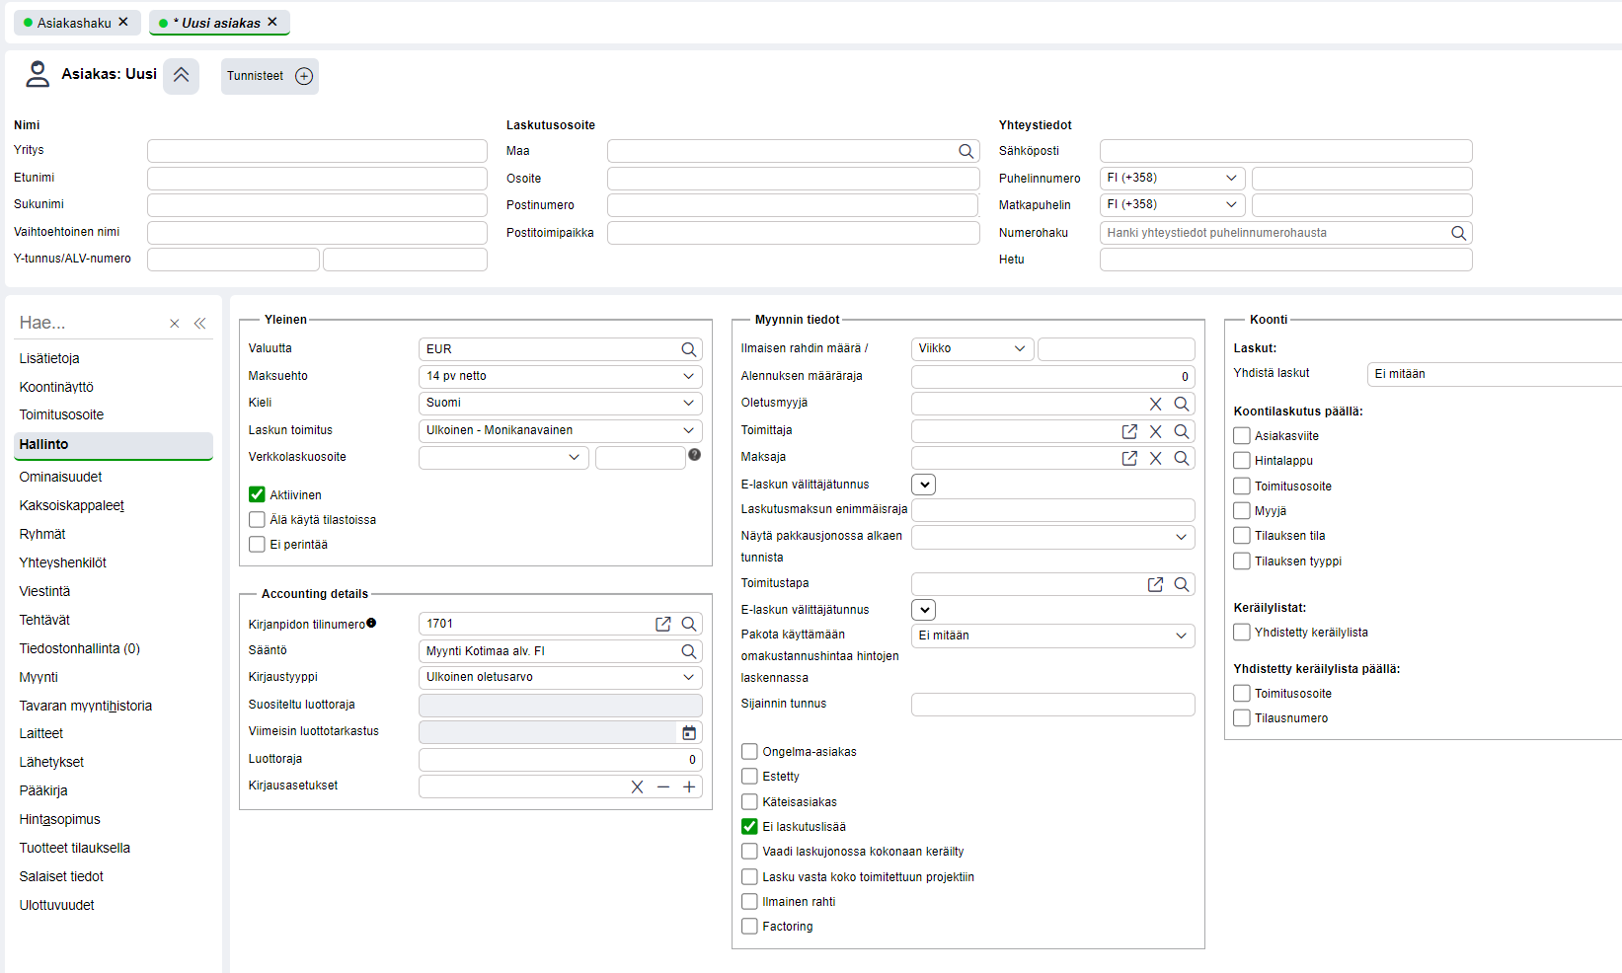Screen dimensions: 1622x973
Task: Enable Älä käytä tilastoissa checkbox
Action: [x=257, y=519]
